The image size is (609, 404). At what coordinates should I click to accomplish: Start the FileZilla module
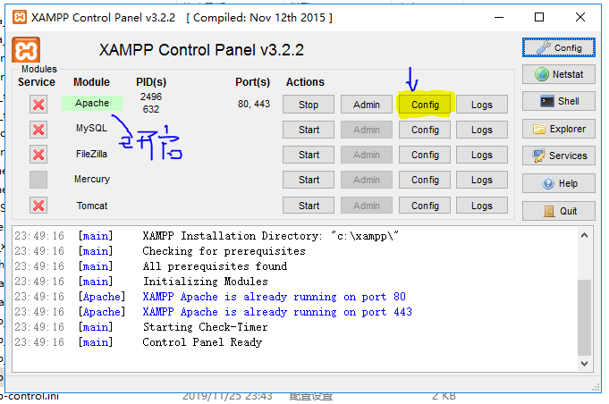pos(309,155)
